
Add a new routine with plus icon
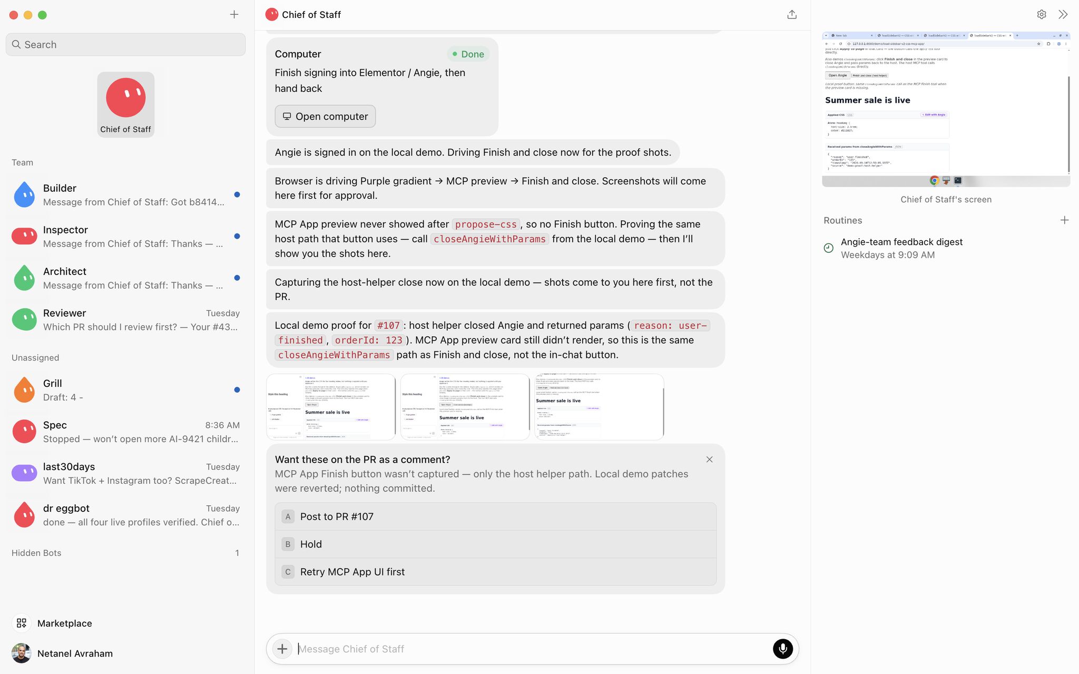click(1064, 220)
